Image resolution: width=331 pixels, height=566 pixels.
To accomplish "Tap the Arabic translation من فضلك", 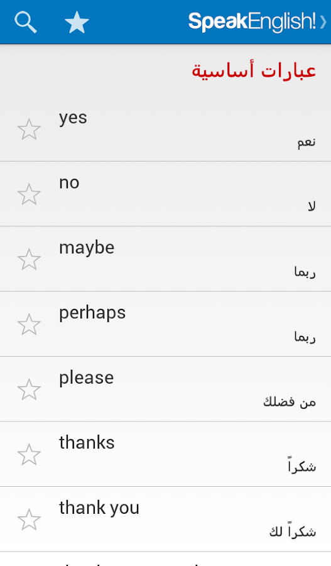I will [290, 401].
